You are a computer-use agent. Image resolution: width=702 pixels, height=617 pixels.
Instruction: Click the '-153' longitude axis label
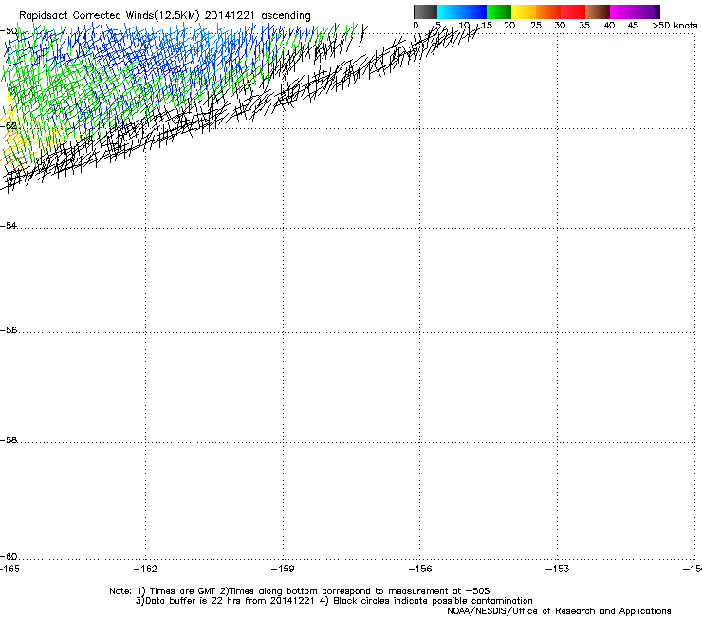tap(557, 569)
